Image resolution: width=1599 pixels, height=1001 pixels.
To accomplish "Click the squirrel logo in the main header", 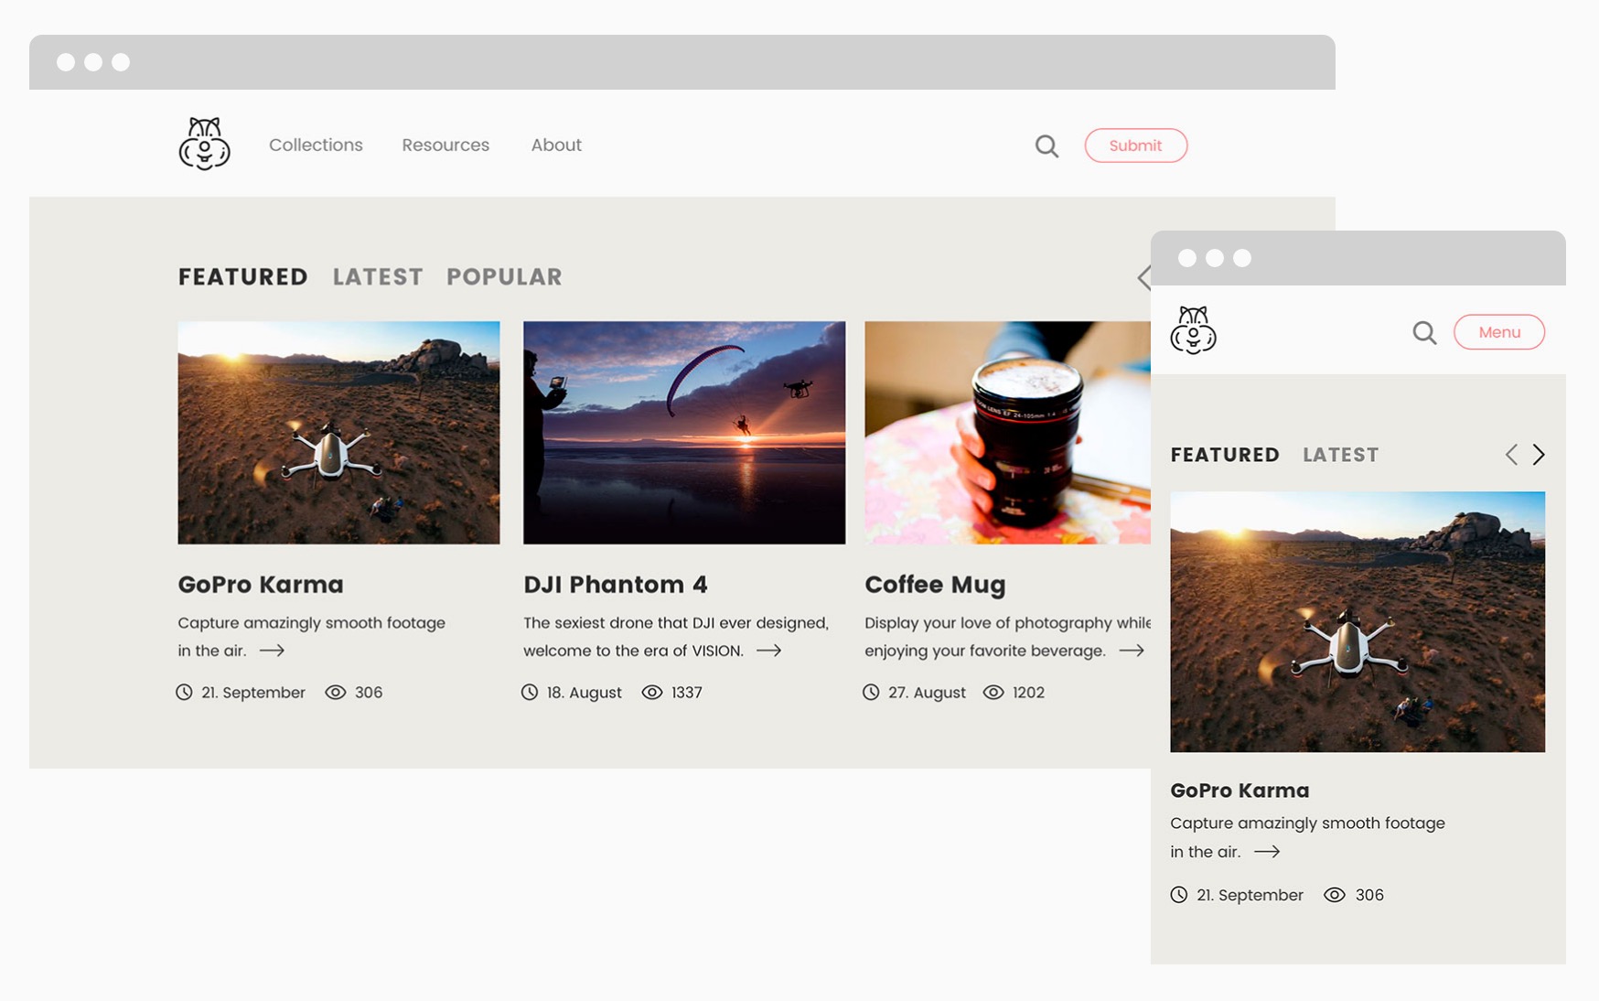I will coord(203,145).
